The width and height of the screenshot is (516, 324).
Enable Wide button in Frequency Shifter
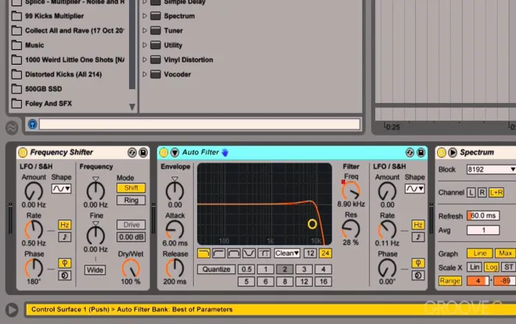click(x=95, y=270)
